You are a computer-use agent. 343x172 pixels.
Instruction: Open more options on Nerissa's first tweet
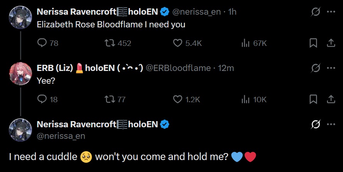tap(331, 12)
